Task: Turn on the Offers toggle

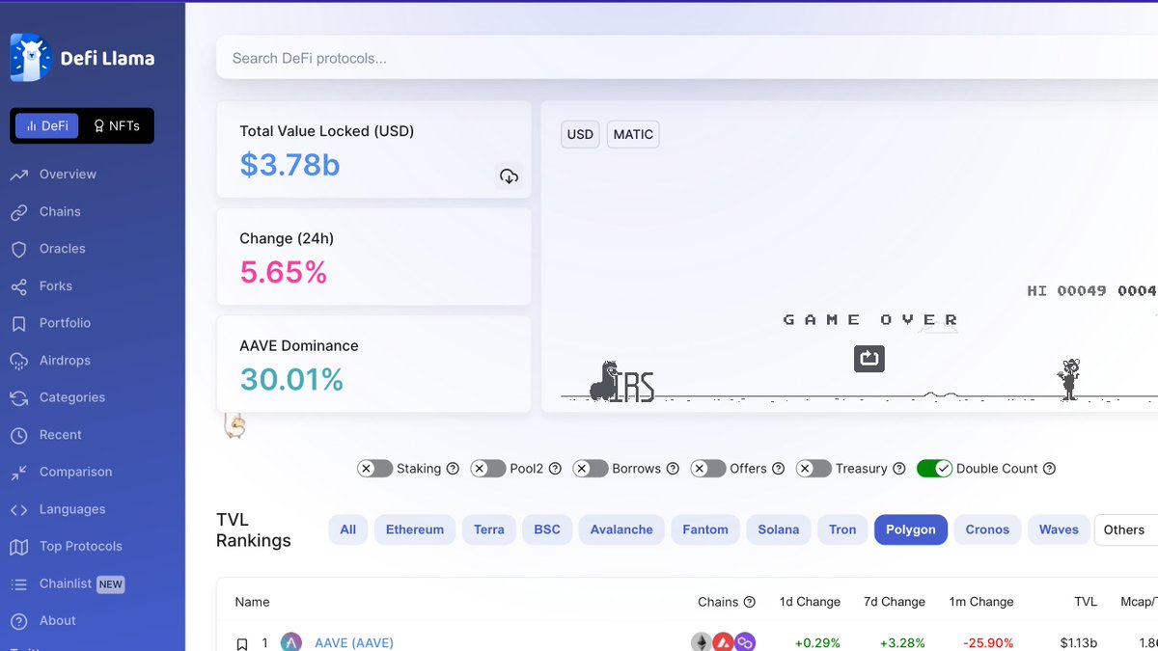Action: click(x=707, y=469)
